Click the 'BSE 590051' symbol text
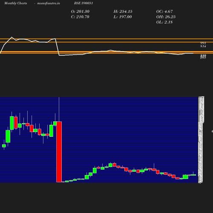 [x=83, y=3]
